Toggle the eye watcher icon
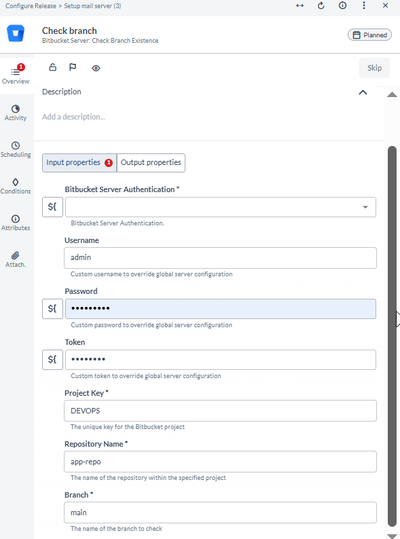This screenshot has width=400, height=539. pyautogui.click(x=96, y=68)
